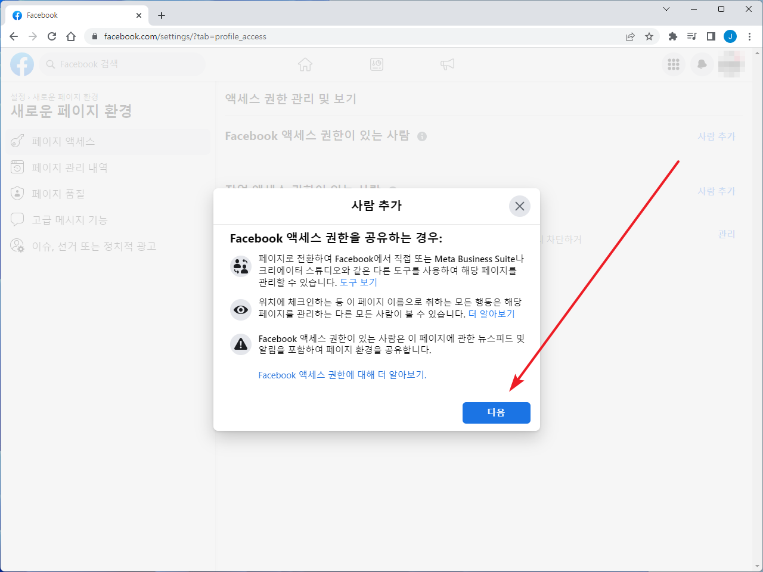
Task: Go forward in the browser
Action: (33, 36)
